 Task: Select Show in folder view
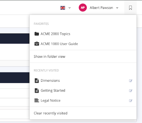(49, 57)
